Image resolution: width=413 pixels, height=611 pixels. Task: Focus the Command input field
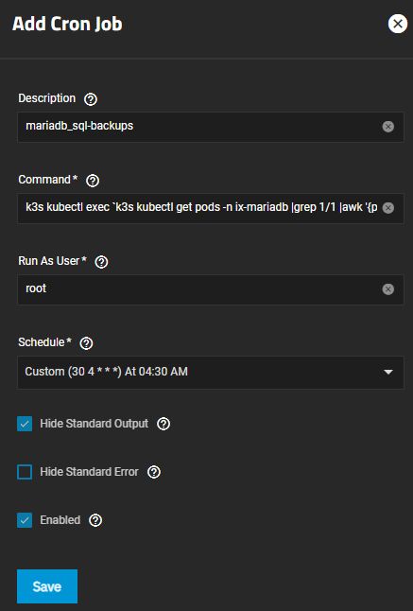coord(201,208)
